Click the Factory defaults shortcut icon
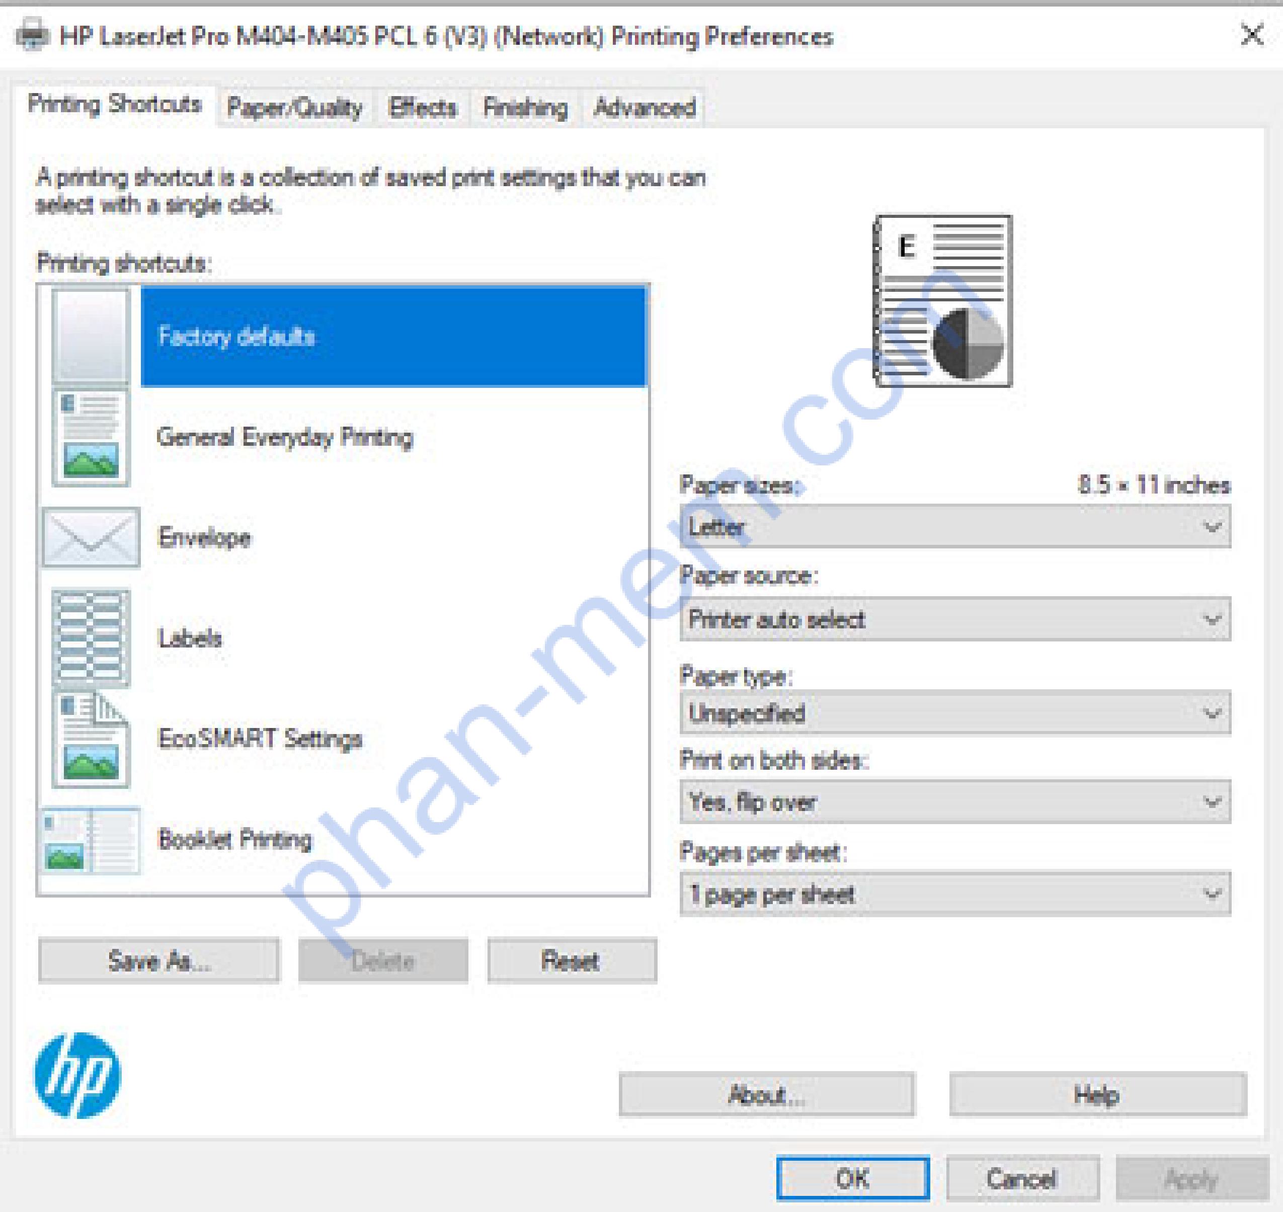Screen dimensions: 1283x1212 [x=91, y=336]
